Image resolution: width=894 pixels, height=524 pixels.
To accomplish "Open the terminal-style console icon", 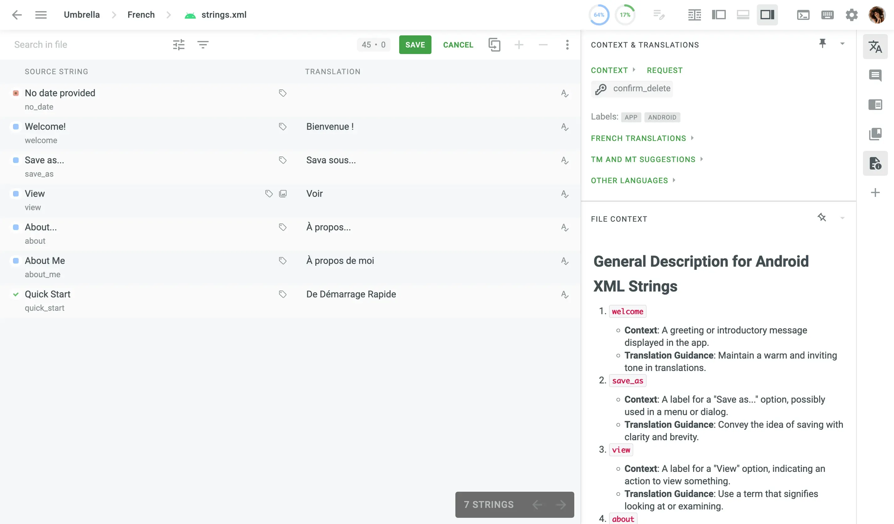I will [x=804, y=15].
